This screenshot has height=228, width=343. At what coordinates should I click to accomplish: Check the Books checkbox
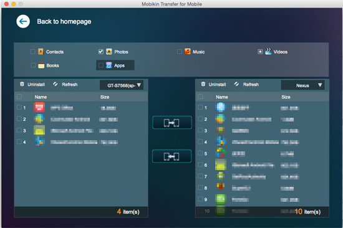33,65
